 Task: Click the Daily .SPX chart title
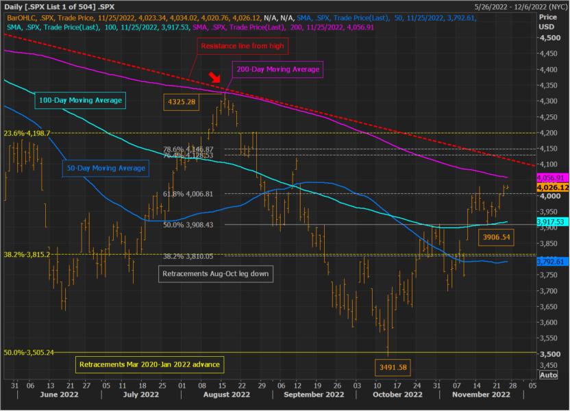[x=59, y=7]
